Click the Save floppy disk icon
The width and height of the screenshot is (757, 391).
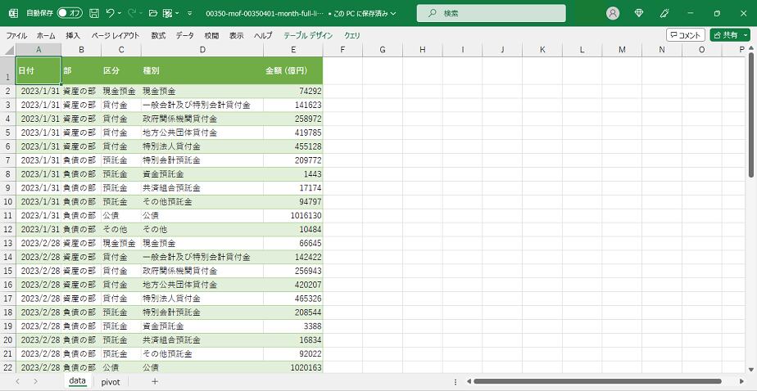(94, 13)
